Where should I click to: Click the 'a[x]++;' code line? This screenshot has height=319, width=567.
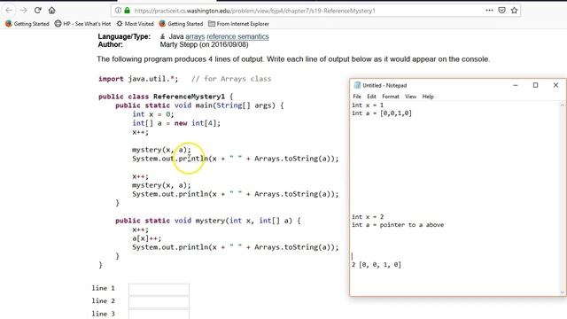[x=146, y=238]
